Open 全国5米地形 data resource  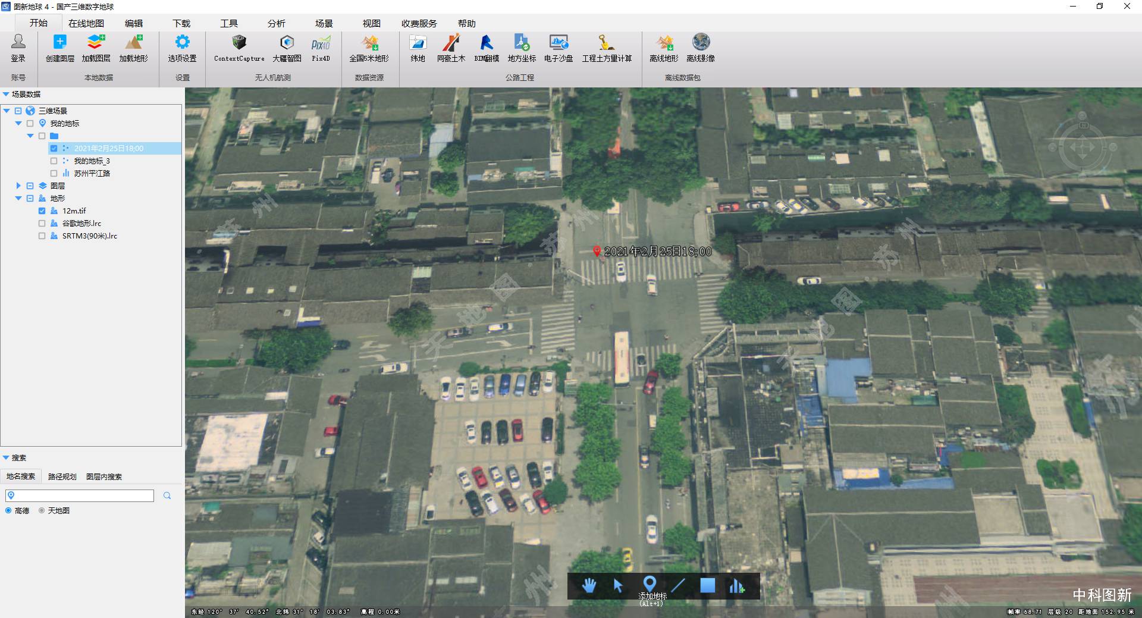369,48
